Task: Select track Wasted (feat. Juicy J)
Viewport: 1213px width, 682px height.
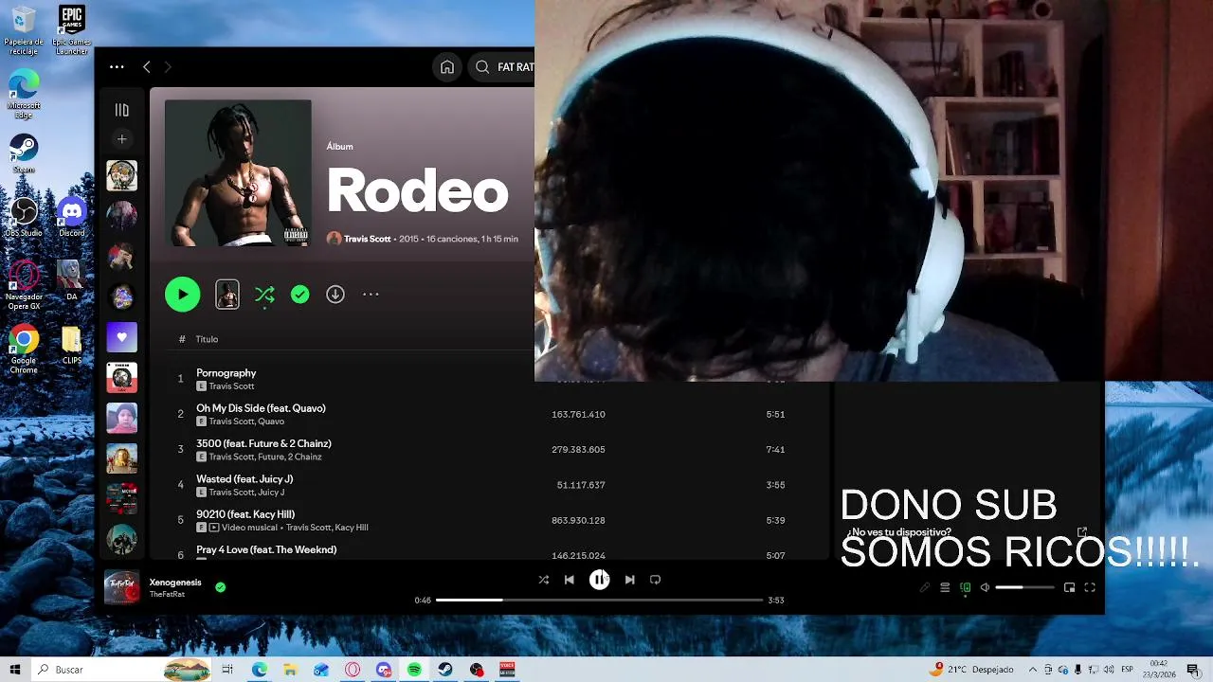Action: (x=244, y=479)
